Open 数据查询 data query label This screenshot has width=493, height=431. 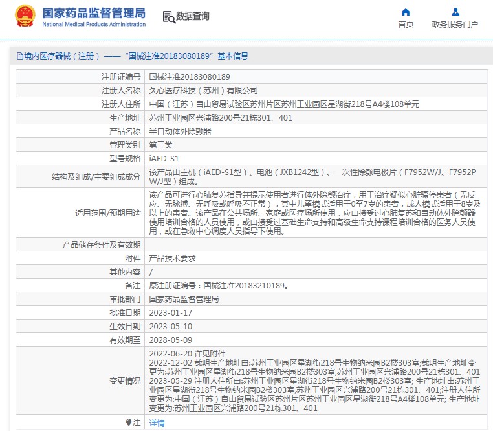tap(193, 17)
